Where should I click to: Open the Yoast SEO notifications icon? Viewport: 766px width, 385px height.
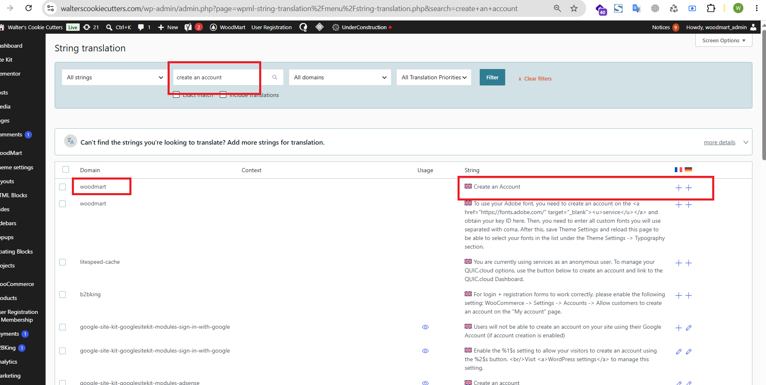point(193,27)
